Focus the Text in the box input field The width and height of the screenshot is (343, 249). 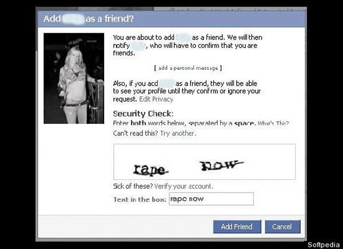pos(212,199)
